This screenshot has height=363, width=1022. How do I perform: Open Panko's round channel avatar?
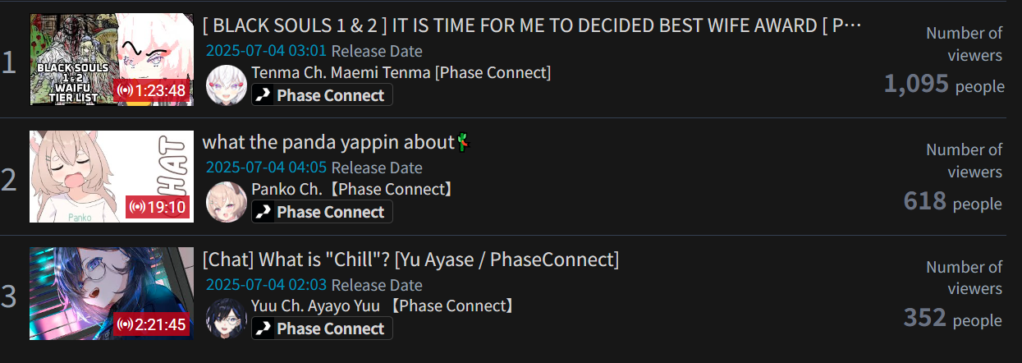[226, 202]
